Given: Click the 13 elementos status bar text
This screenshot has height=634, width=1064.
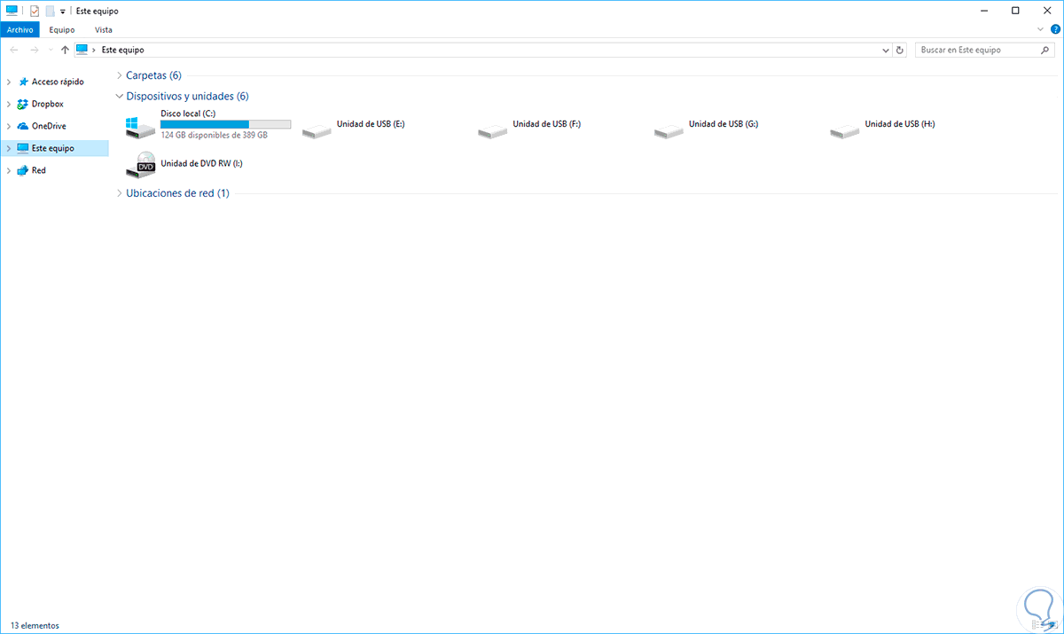Looking at the screenshot, I should point(35,625).
